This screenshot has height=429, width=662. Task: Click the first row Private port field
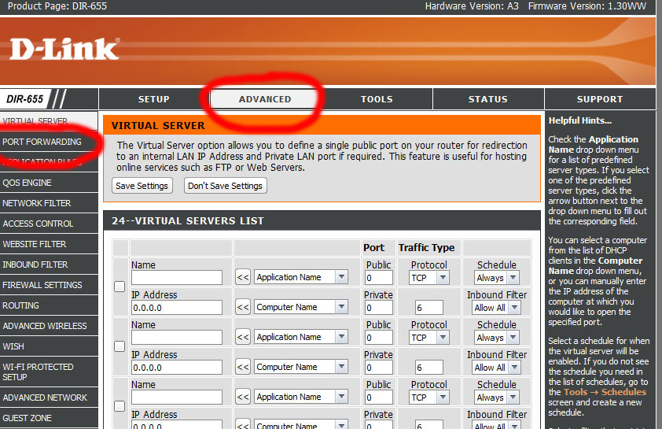[379, 308]
